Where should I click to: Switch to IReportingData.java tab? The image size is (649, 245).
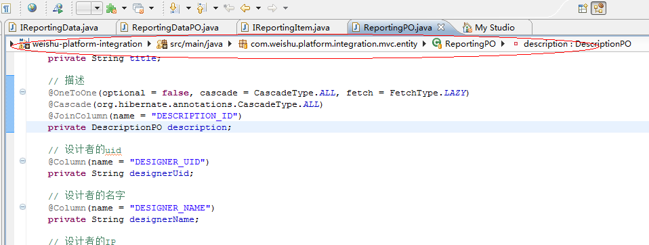[58, 28]
